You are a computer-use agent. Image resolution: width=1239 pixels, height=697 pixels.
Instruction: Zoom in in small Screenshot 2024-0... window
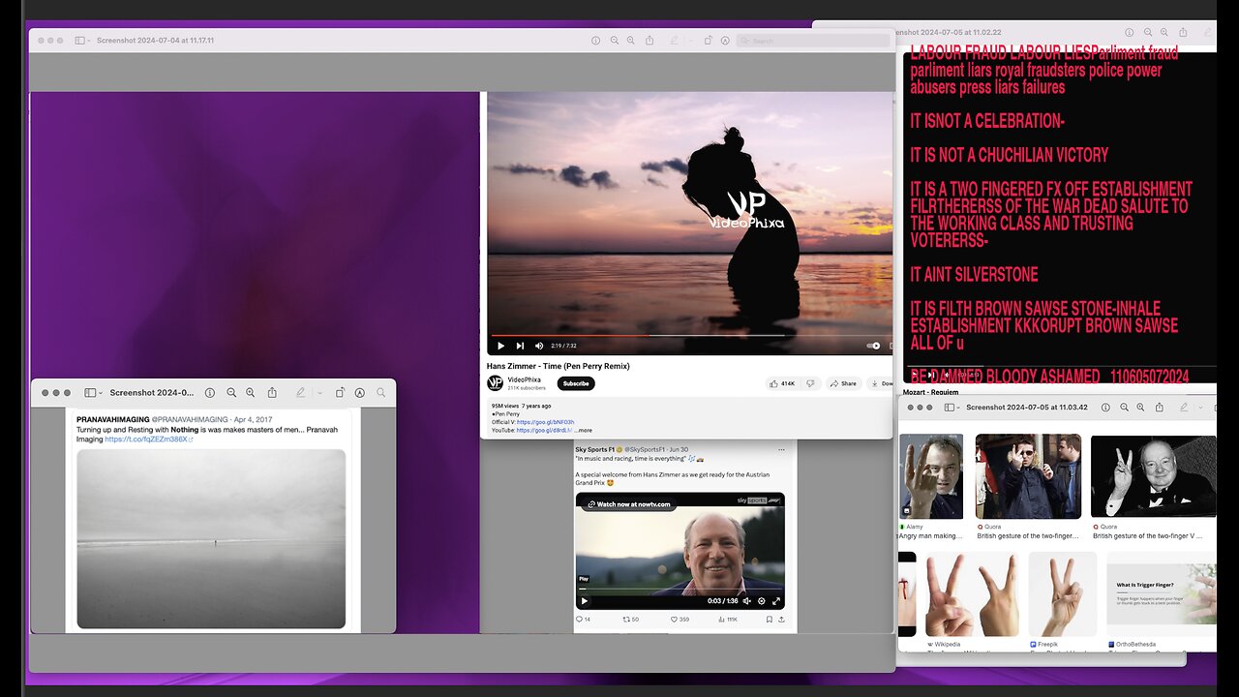(251, 392)
